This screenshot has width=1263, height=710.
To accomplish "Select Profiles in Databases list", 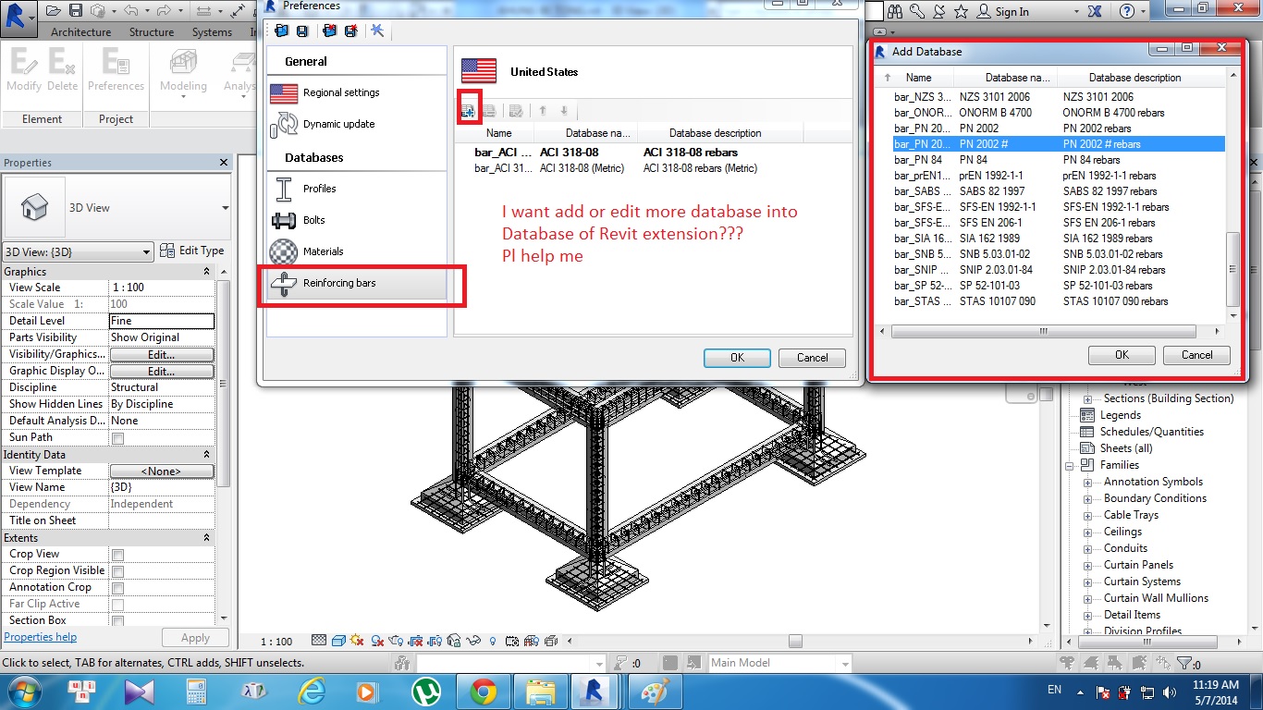I will coord(357,189).
